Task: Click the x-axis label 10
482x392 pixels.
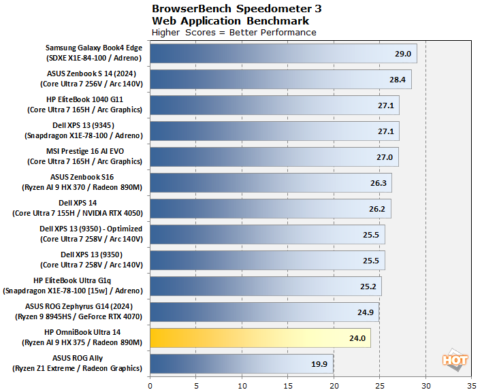Action: [242, 386]
